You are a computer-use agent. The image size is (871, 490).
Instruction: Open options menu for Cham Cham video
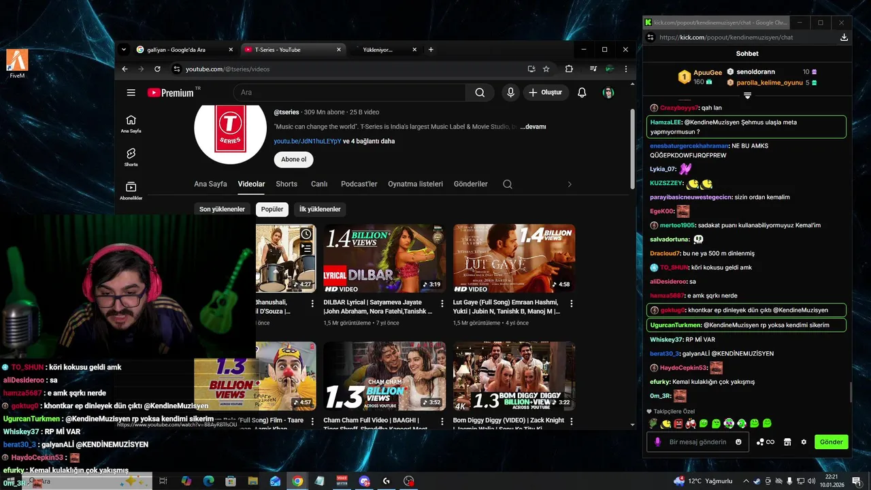pyautogui.click(x=442, y=421)
